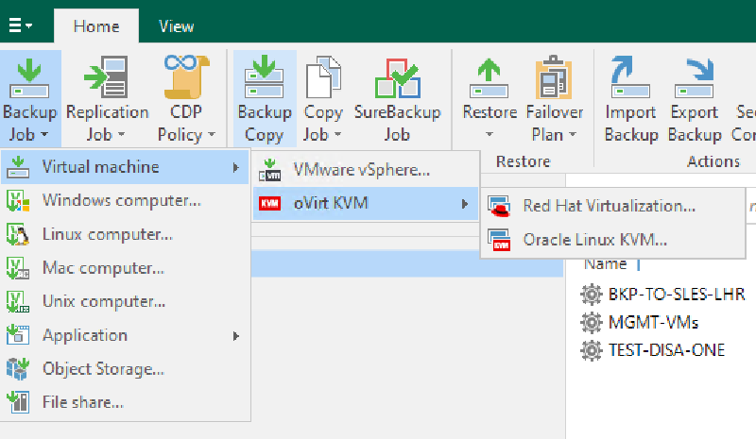Choose Windows computer... menu entry
The height and width of the screenshot is (439, 756).
point(125,200)
